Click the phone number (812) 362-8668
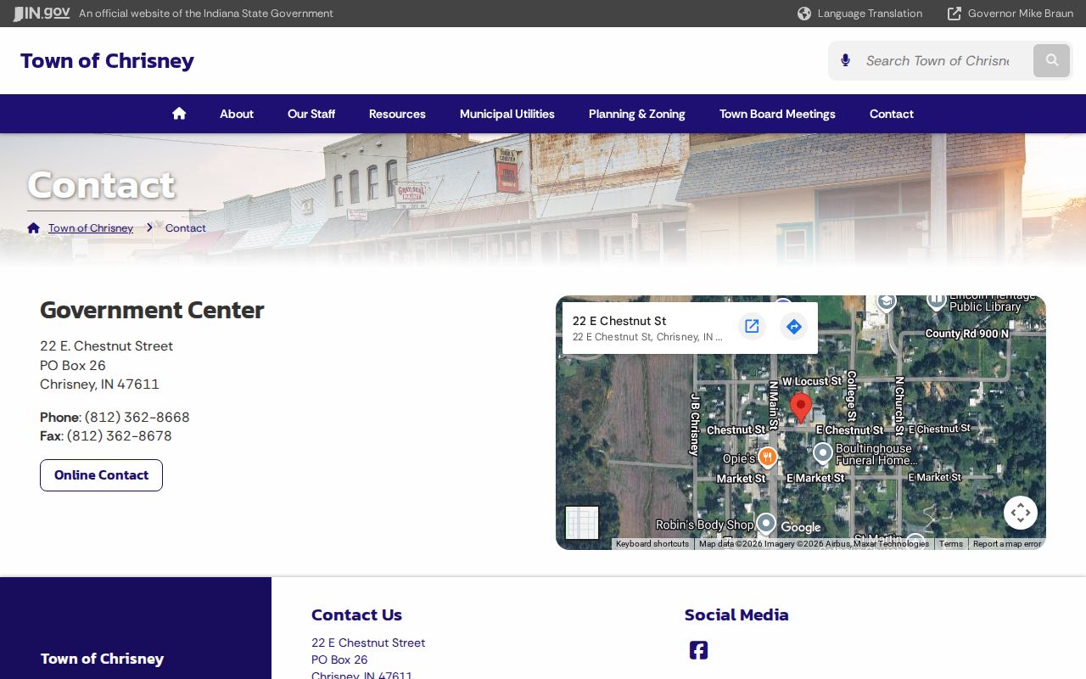 [x=137, y=418]
